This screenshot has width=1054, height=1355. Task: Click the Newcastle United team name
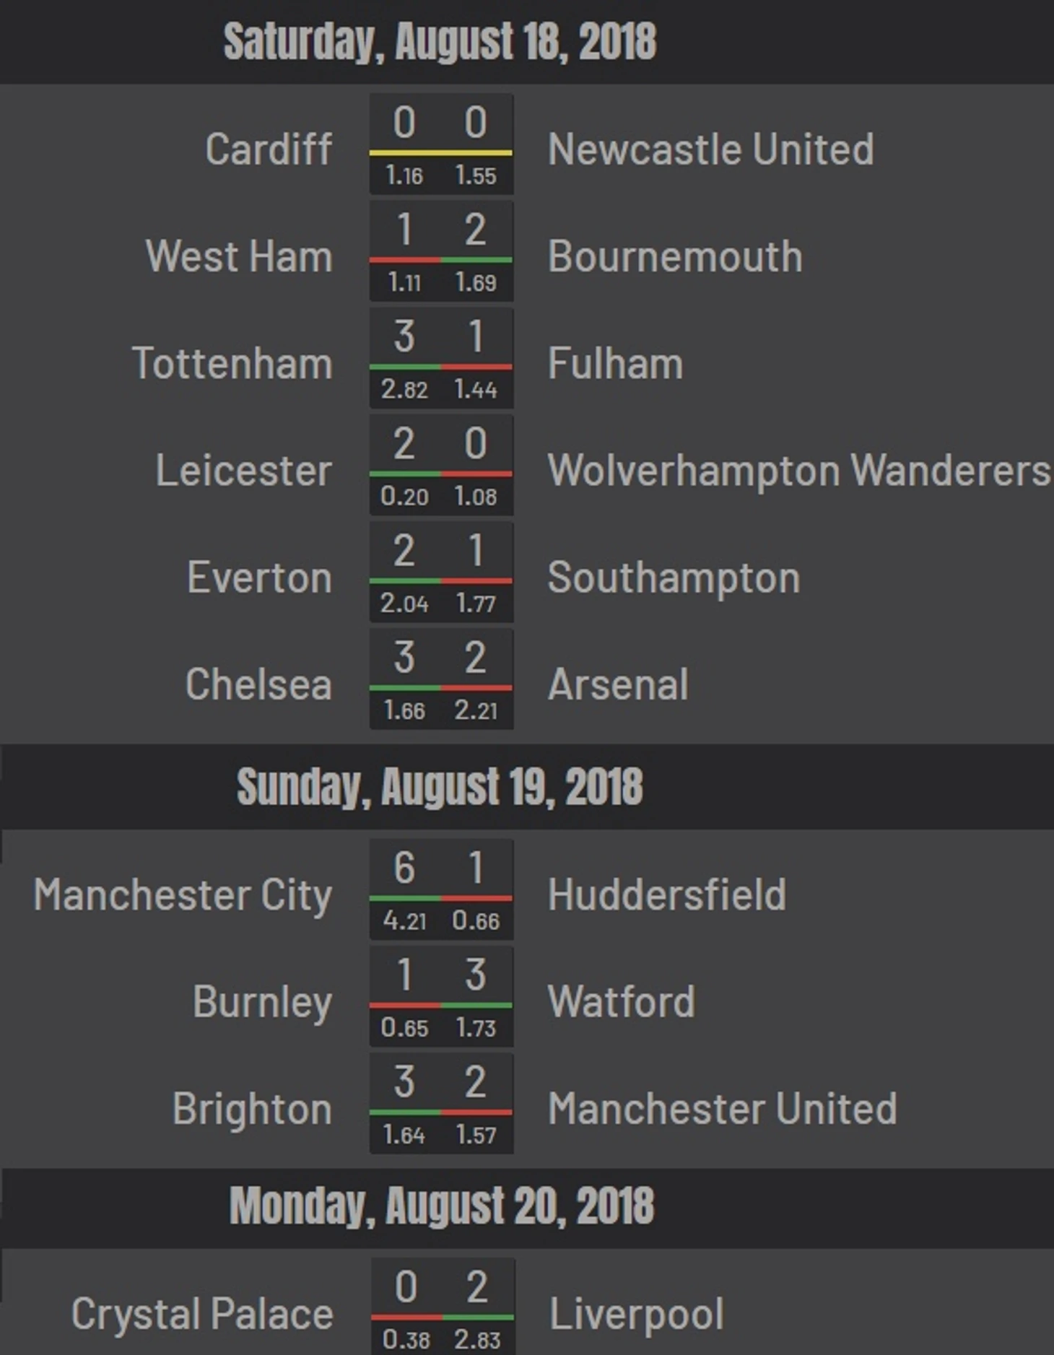(710, 149)
